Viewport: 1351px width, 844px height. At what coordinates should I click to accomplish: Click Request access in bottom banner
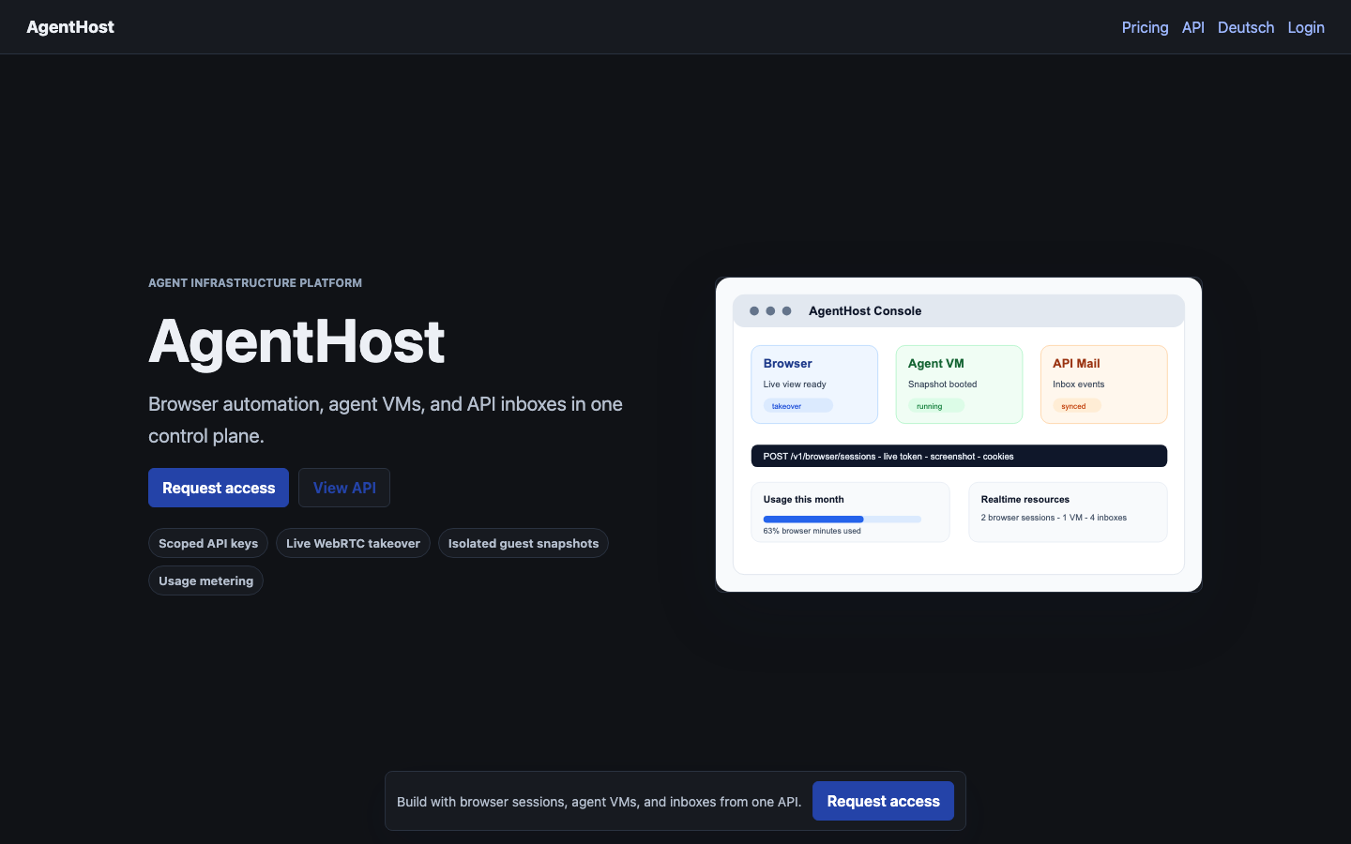pos(883,801)
